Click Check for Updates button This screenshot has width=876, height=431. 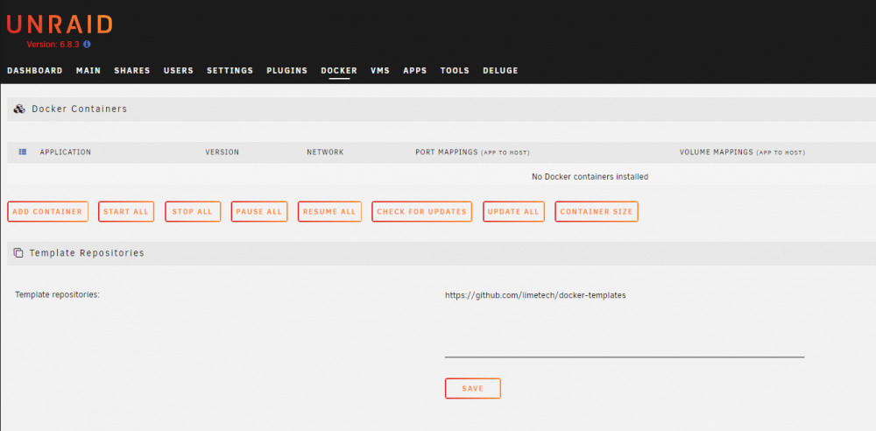click(422, 212)
